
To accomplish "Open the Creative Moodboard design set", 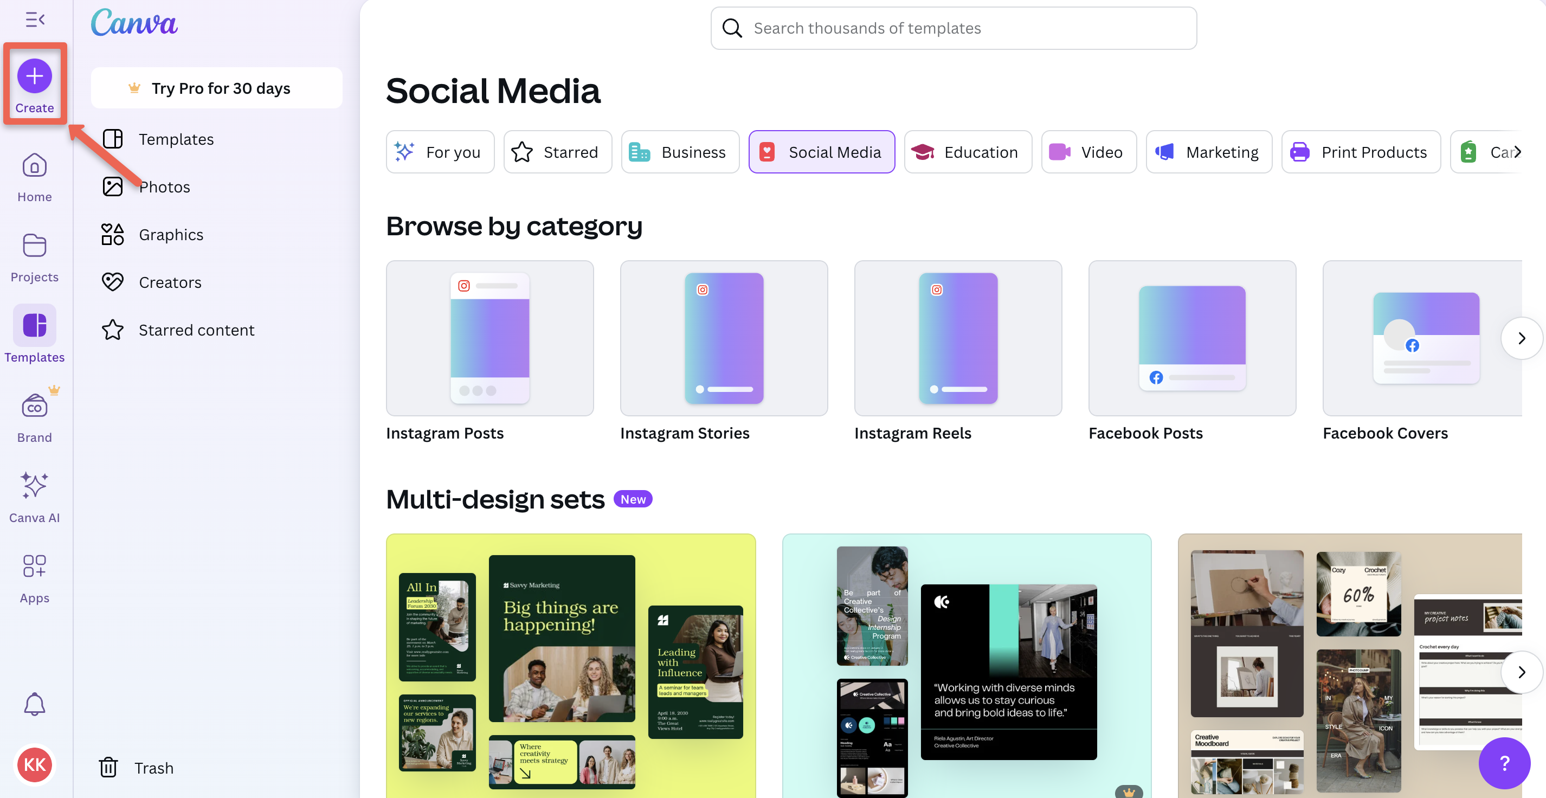I will point(1350,666).
